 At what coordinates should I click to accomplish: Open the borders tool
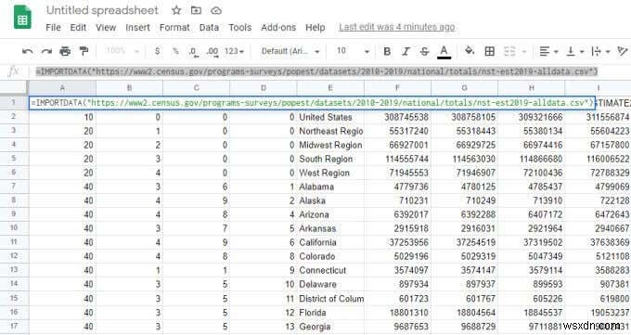pyautogui.click(x=489, y=51)
